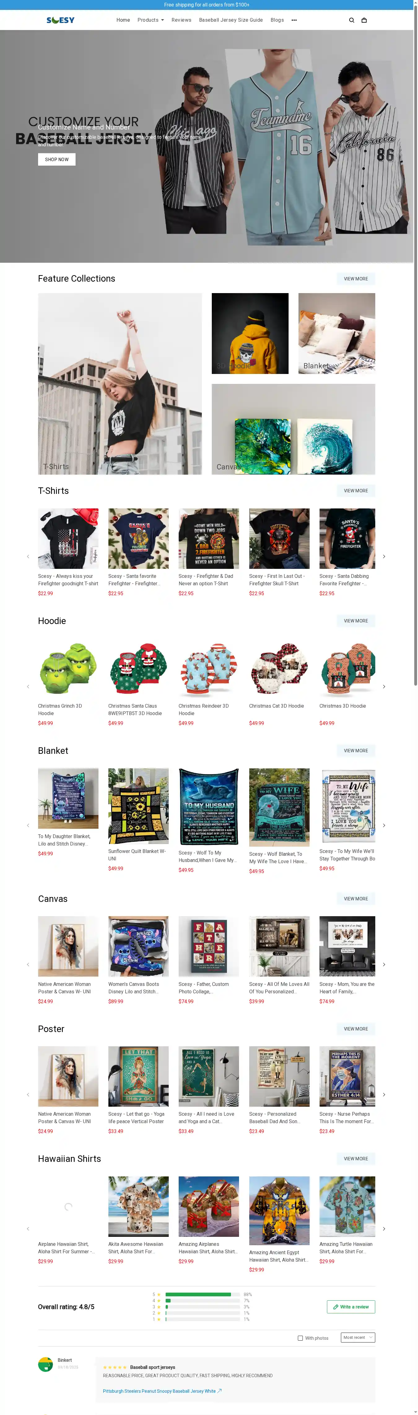The image size is (418, 1415).
Task: Open the three-dots more menu in navigation
Action: pos(294,20)
